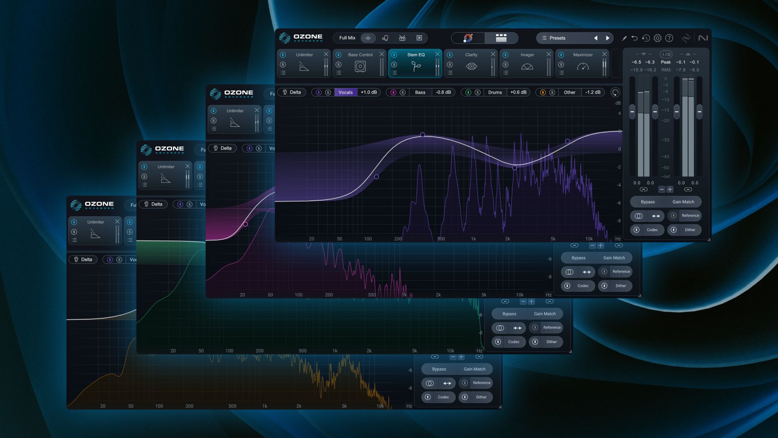Click the drums icon in the top bar
The image size is (778, 438).
(402, 38)
